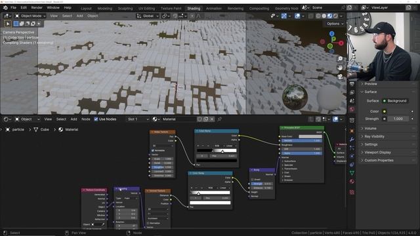Click the proportional editing icon
Screen dimensions: 420x236
point(192,16)
